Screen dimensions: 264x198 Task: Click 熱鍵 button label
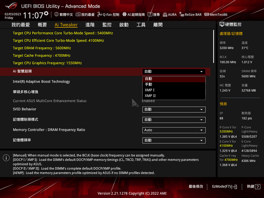tap(250, 186)
